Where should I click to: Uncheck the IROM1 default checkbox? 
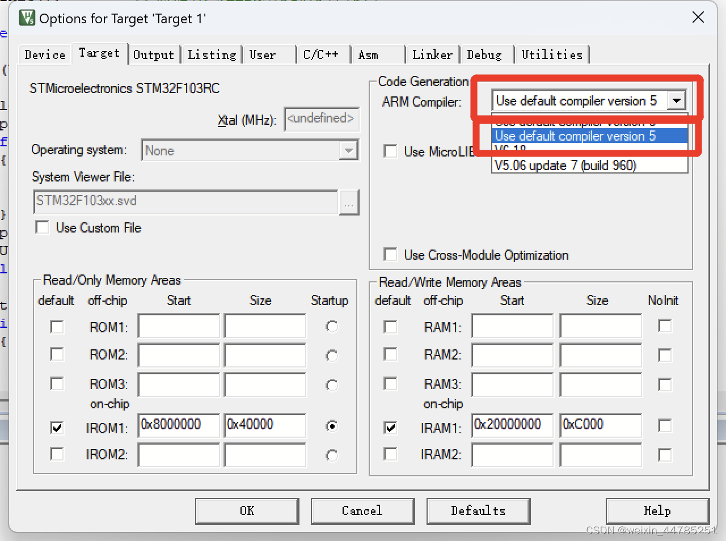pyautogui.click(x=57, y=427)
